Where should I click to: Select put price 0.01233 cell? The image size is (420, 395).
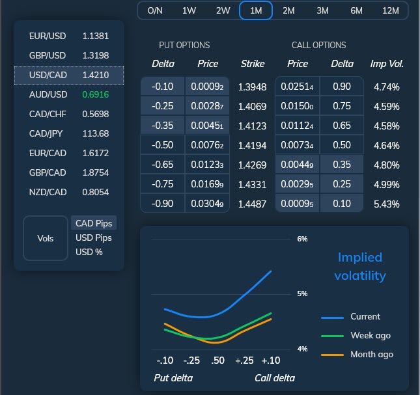[207, 165]
